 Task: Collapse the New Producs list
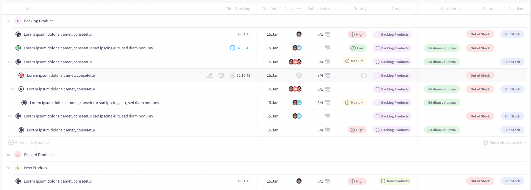point(8,168)
